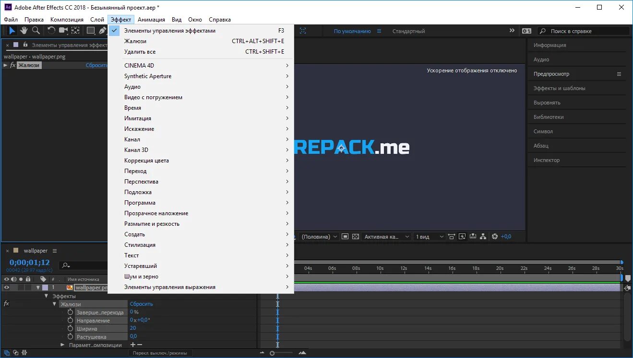This screenshot has width=633, height=358.
Task: Click the timeline button icon in viewer
Action: click(473, 236)
